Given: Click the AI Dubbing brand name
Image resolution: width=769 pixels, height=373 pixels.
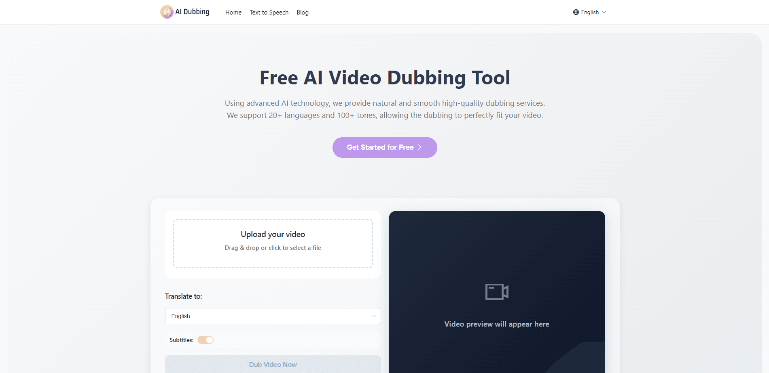Looking at the screenshot, I should (x=192, y=12).
